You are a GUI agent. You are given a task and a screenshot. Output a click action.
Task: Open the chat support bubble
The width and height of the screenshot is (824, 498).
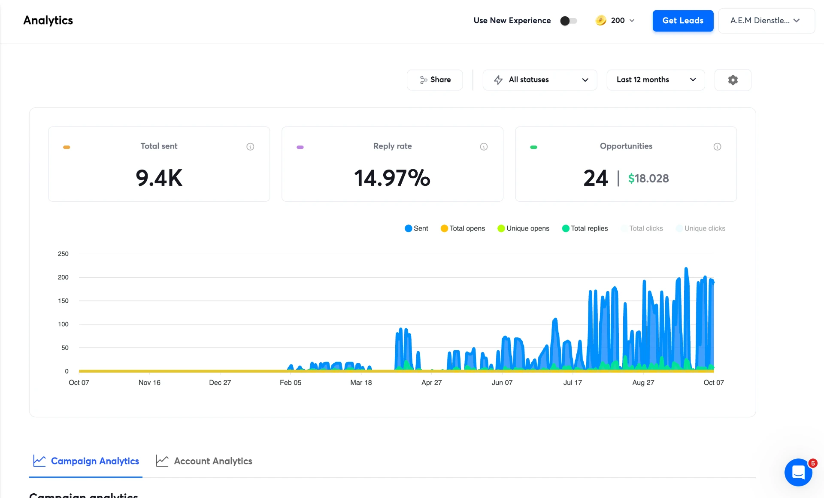point(798,472)
